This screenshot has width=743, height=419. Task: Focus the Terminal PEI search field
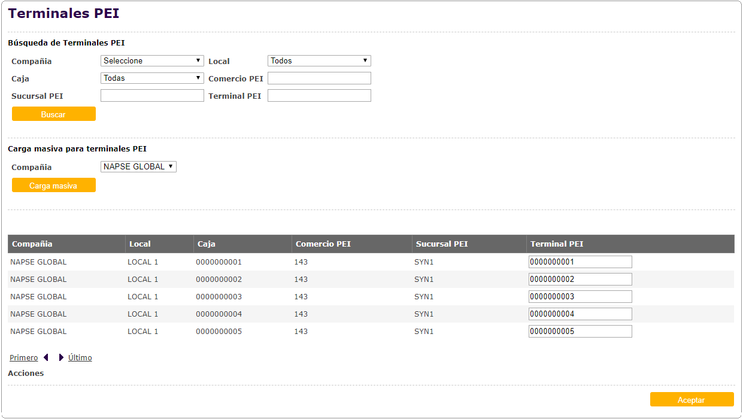pos(319,96)
